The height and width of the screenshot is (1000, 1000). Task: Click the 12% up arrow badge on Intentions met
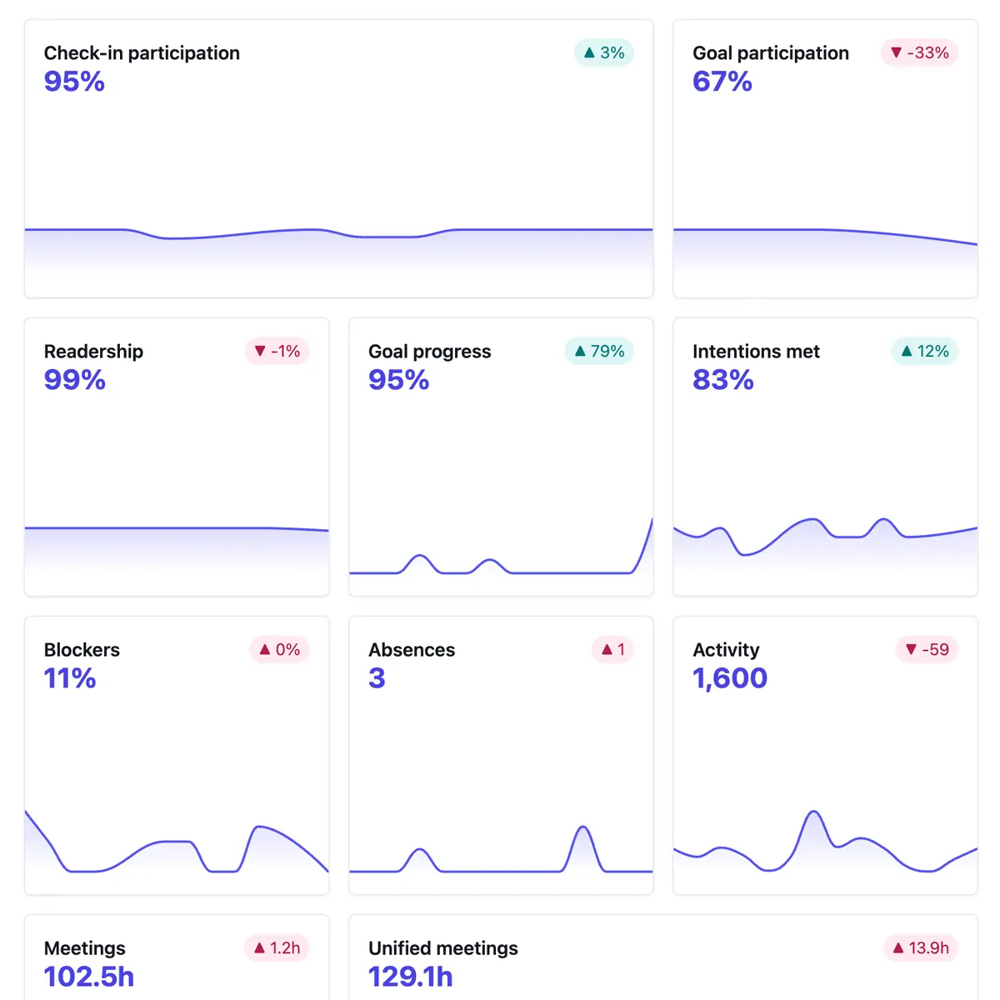[x=924, y=351]
